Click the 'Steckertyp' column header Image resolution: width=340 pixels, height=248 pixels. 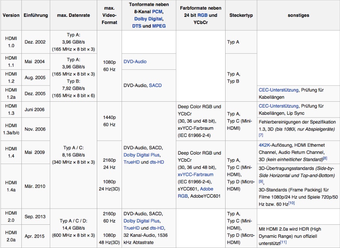pos(241,15)
